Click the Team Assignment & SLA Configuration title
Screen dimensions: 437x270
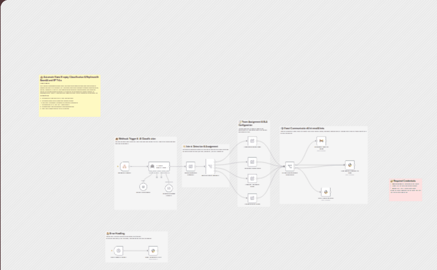253,123
